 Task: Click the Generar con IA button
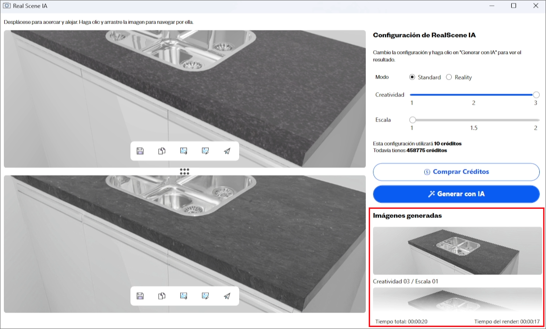pos(456,194)
